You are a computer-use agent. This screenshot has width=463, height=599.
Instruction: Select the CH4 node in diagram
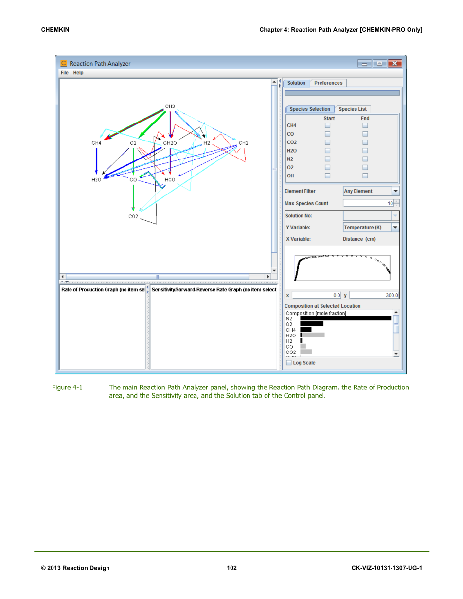pyautogui.click(x=96, y=143)
